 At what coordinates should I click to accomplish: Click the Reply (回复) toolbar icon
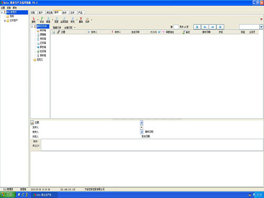click(x=56, y=20)
